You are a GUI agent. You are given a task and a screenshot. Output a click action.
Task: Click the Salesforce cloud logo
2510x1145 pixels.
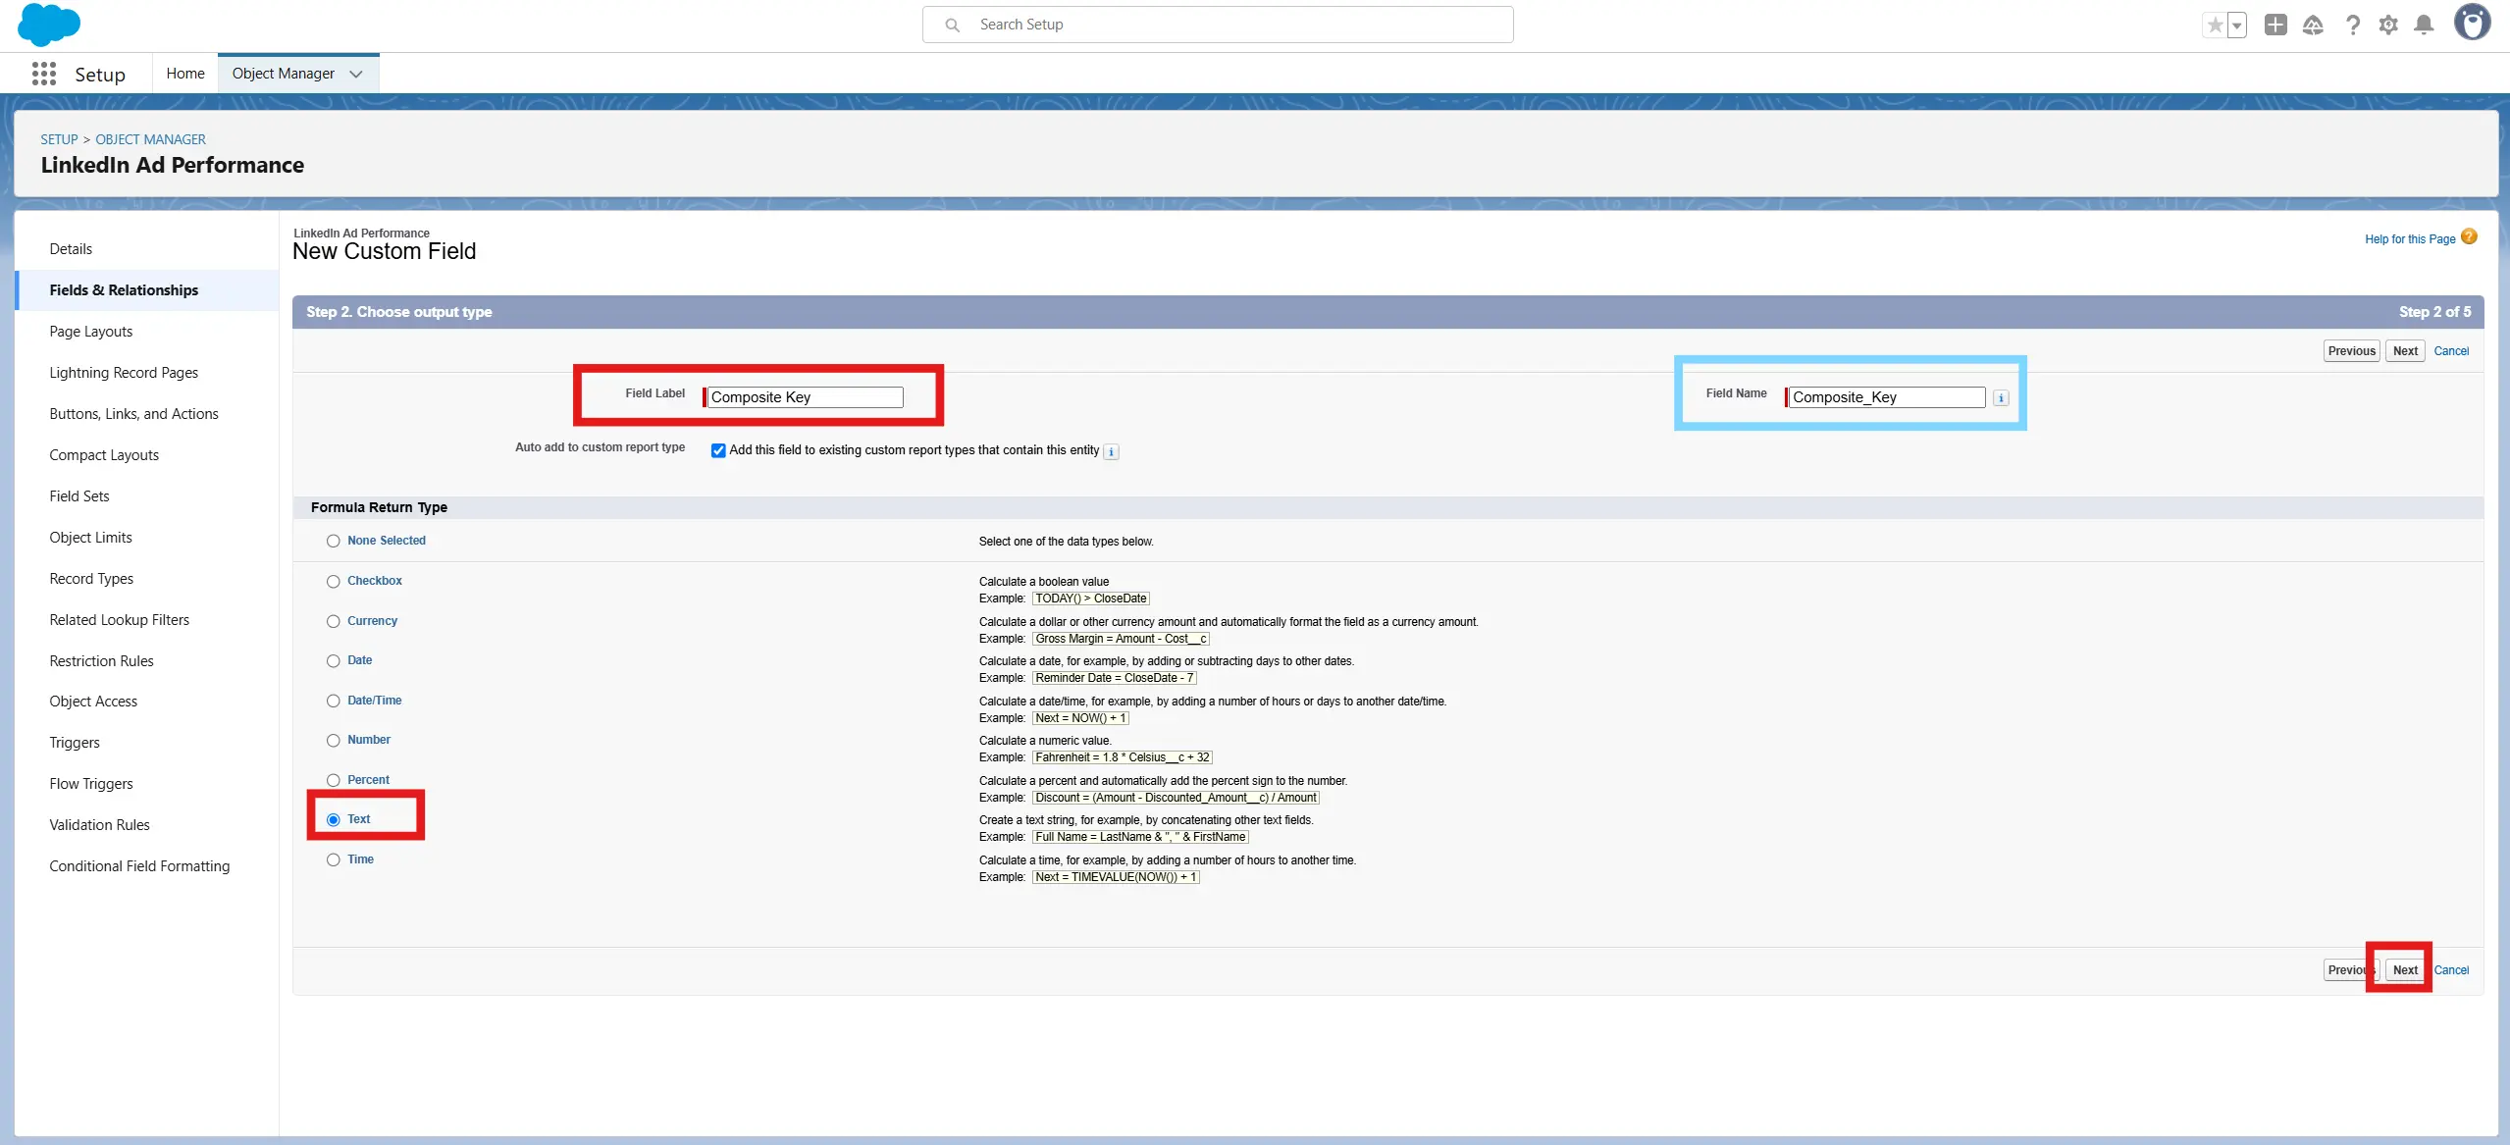click(48, 24)
